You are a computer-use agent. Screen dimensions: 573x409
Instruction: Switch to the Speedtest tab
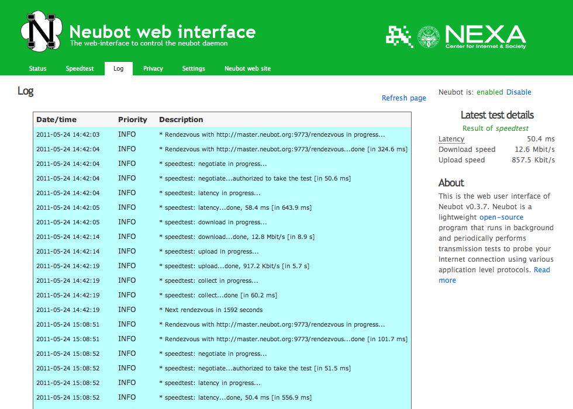80,68
